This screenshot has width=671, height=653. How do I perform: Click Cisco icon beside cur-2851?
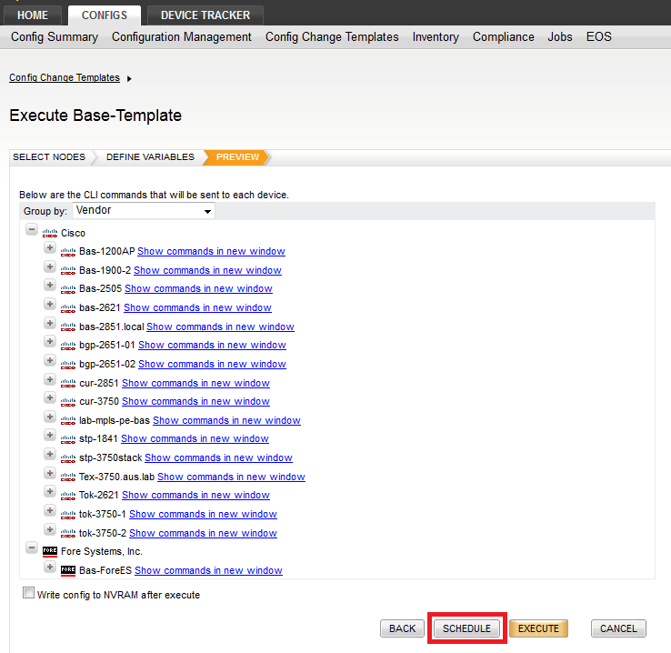(67, 384)
